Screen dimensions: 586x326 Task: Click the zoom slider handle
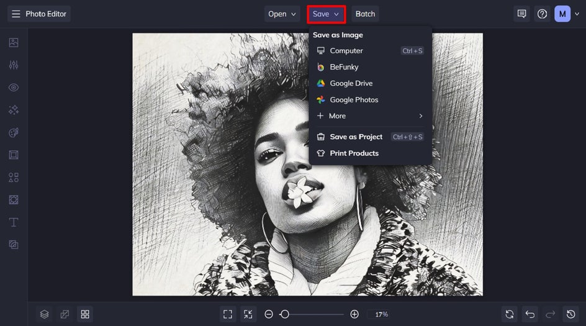tap(284, 314)
